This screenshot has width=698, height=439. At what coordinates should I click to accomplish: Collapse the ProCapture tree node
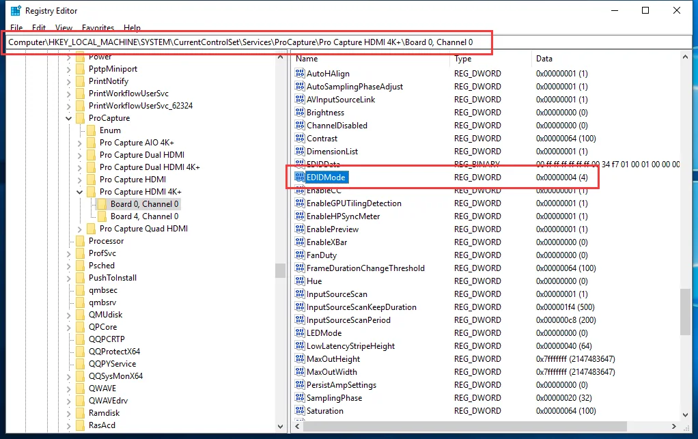coord(68,118)
